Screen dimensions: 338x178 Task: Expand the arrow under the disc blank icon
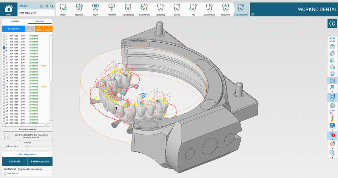(x=332, y=101)
